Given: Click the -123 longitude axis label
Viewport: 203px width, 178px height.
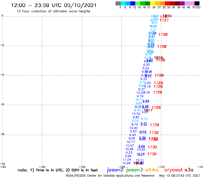Looking at the screenshot, I should coord(161,167).
